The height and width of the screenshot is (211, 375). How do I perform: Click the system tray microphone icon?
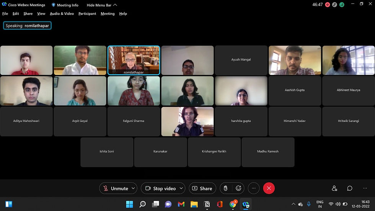tap(309, 204)
